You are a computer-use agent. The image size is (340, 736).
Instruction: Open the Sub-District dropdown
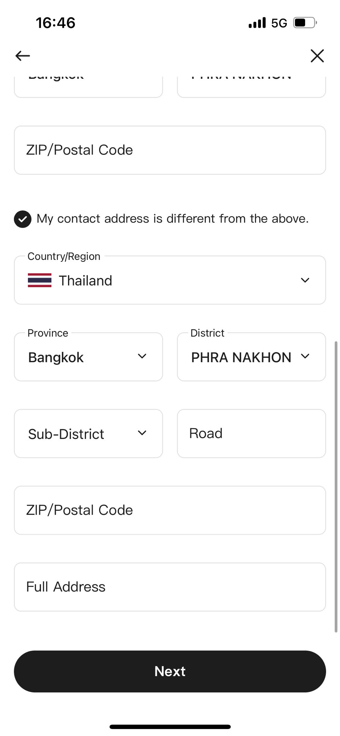click(88, 434)
